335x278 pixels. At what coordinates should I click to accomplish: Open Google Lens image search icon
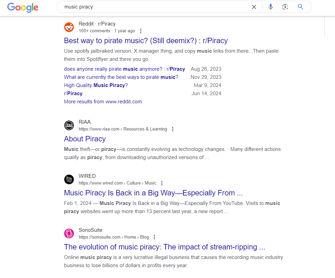coord(285,7)
